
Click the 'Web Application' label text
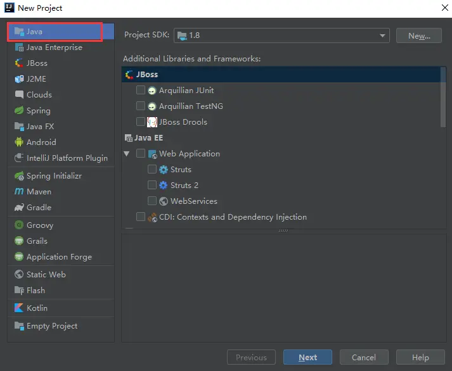190,154
